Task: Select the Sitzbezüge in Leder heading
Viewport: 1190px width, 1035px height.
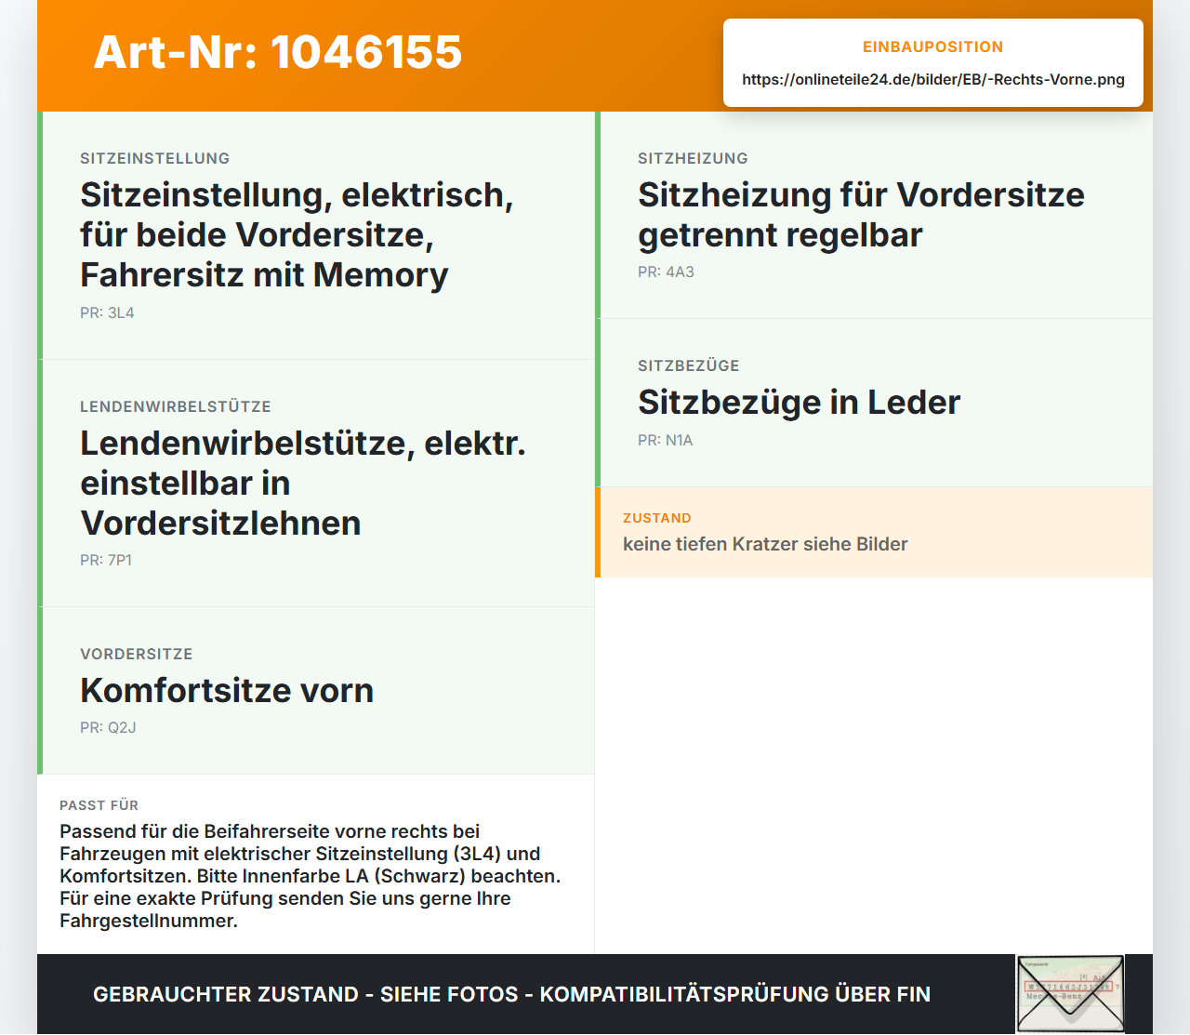Action: [x=799, y=403]
